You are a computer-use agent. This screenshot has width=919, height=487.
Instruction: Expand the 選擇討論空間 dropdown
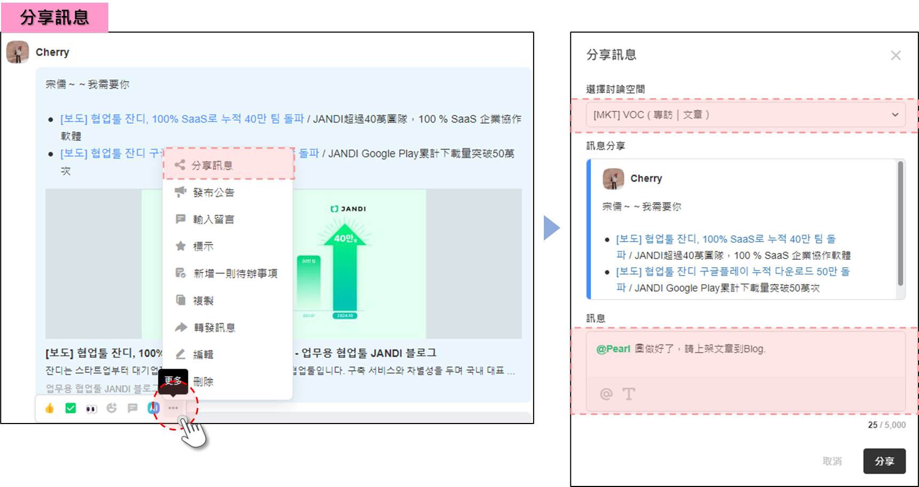(x=746, y=115)
